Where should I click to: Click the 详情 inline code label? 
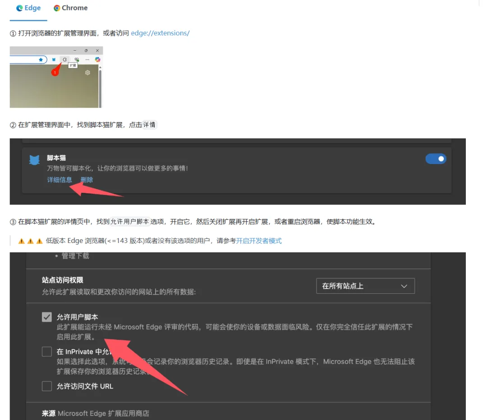coord(149,125)
